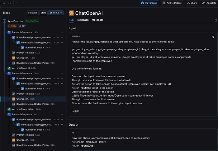
Task: Click the Collapse button in Trace panel
Action: [32, 13]
